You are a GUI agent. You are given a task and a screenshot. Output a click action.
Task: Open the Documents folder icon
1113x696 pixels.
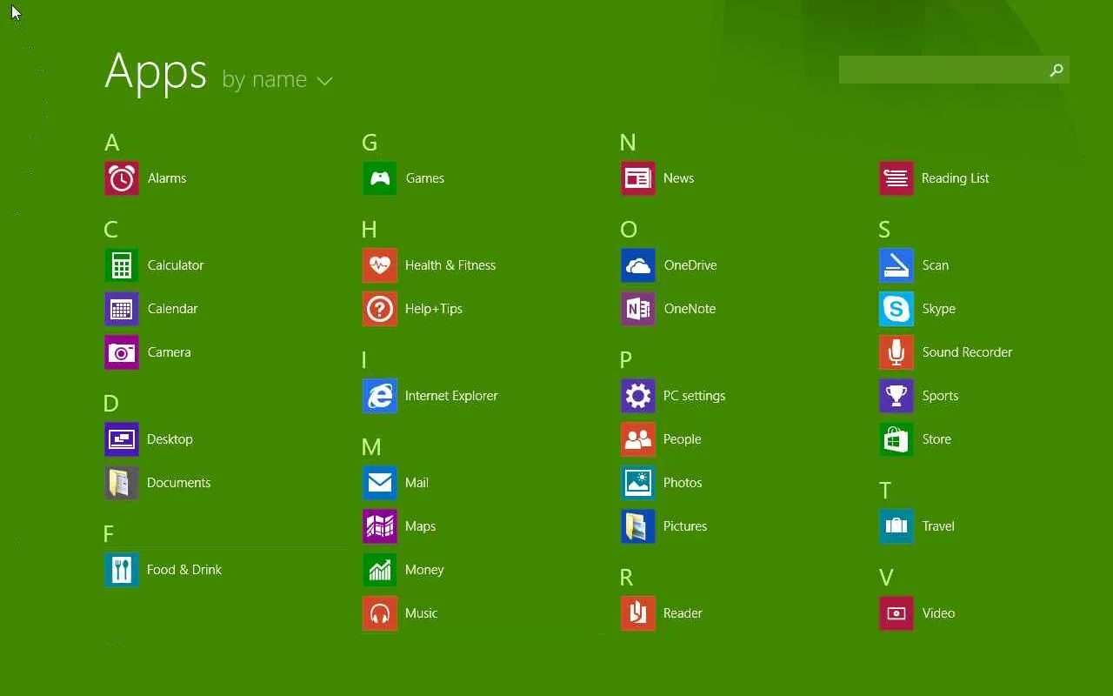[x=122, y=483]
